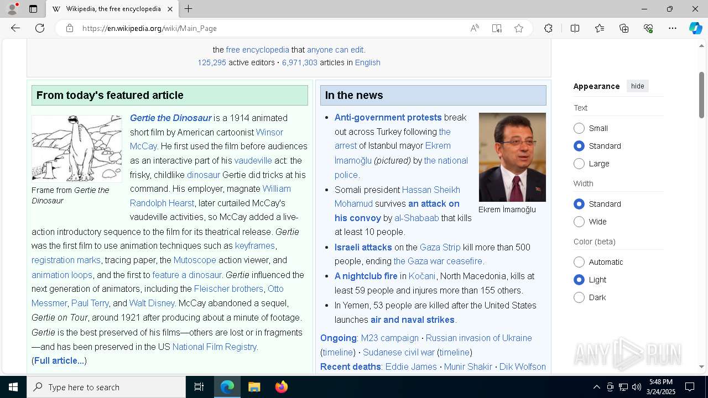Click the page vertical scrollbar thumb

pos(702,95)
